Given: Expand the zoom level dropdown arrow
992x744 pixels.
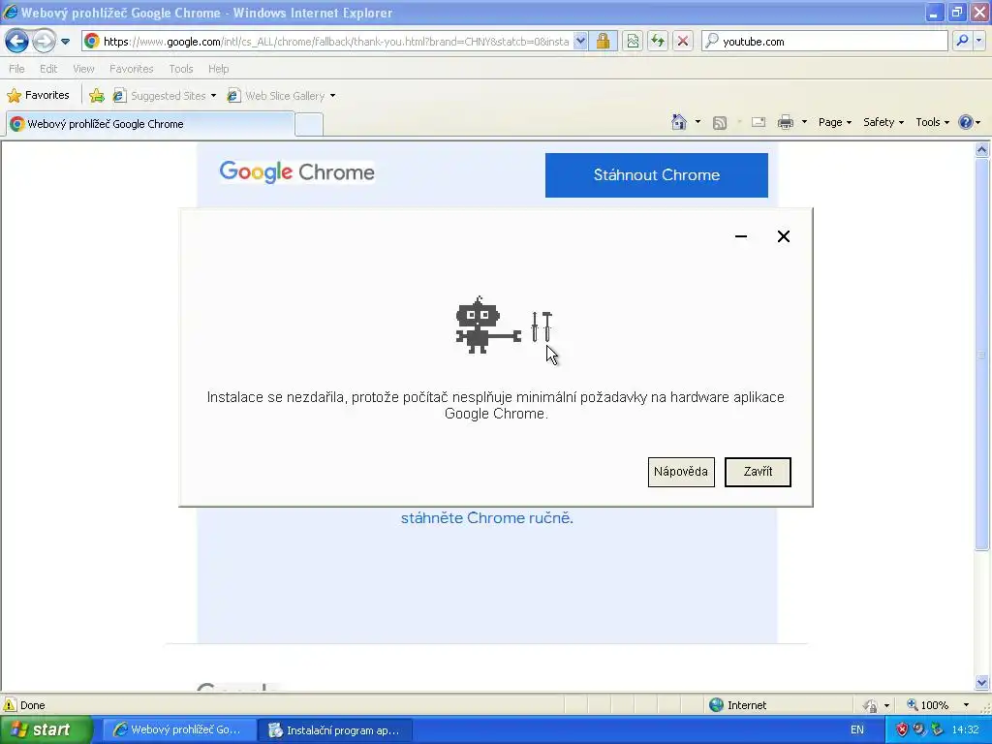Looking at the screenshot, I should click(x=966, y=705).
